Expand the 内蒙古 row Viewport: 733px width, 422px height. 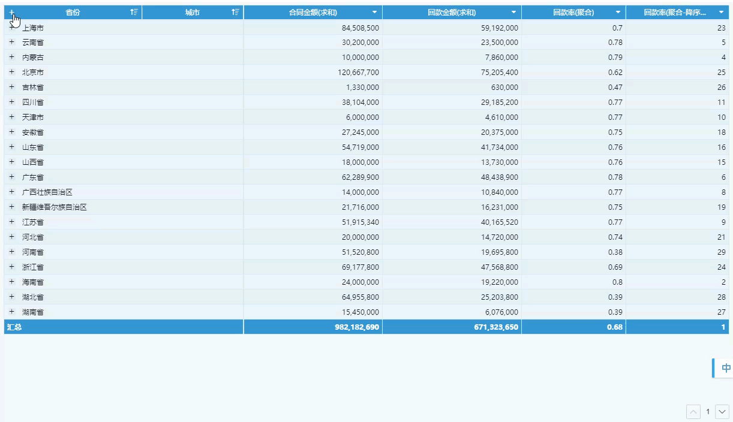coord(11,57)
